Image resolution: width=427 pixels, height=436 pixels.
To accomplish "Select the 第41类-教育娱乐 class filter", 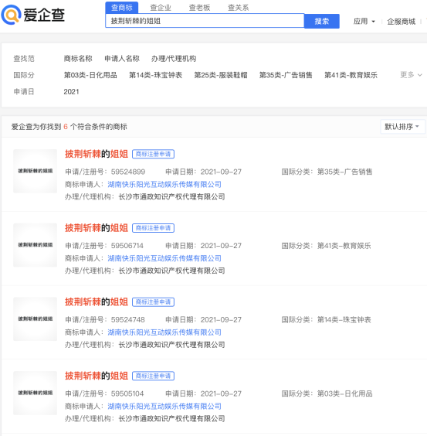I will coord(351,75).
